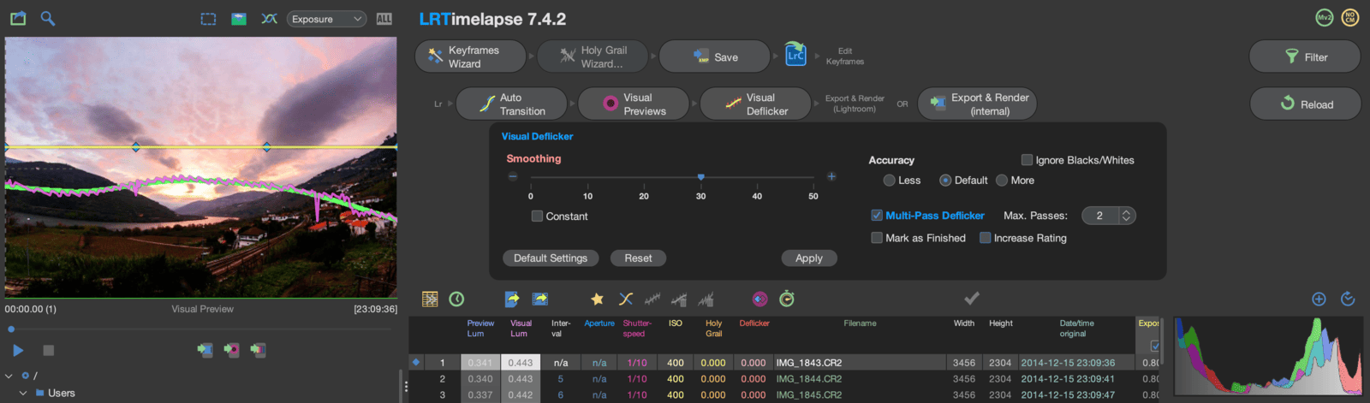This screenshot has height=403, width=1370.
Task: Enable Ignore Blacks/Whites
Action: click(x=1027, y=160)
